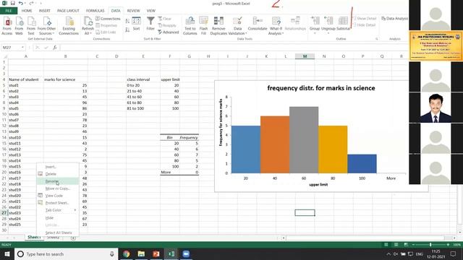Switch to VIEW ribbon tab

coord(151,11)
